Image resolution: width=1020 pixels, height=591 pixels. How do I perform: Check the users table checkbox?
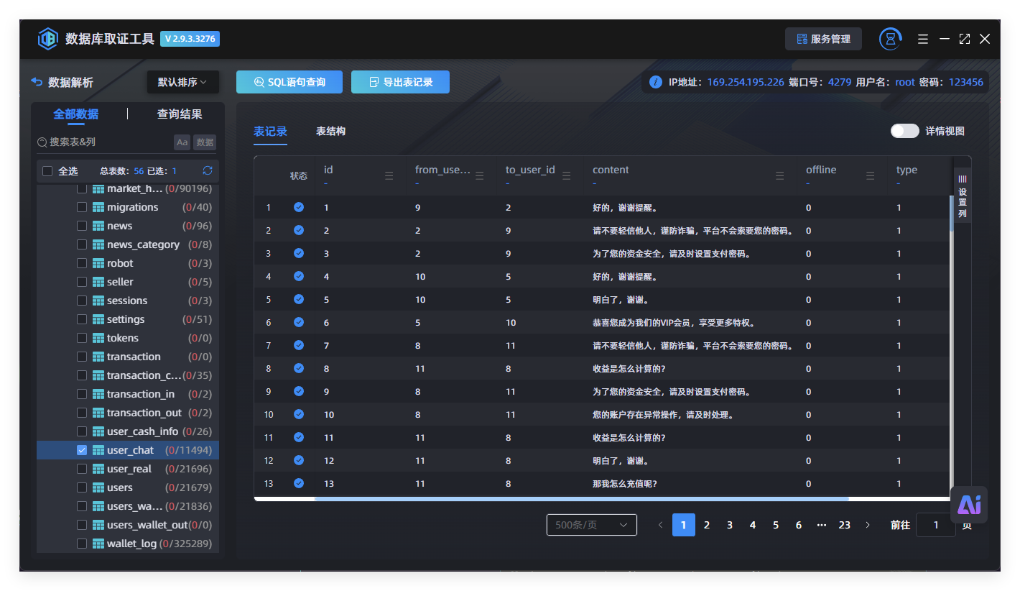click(82, 487)
